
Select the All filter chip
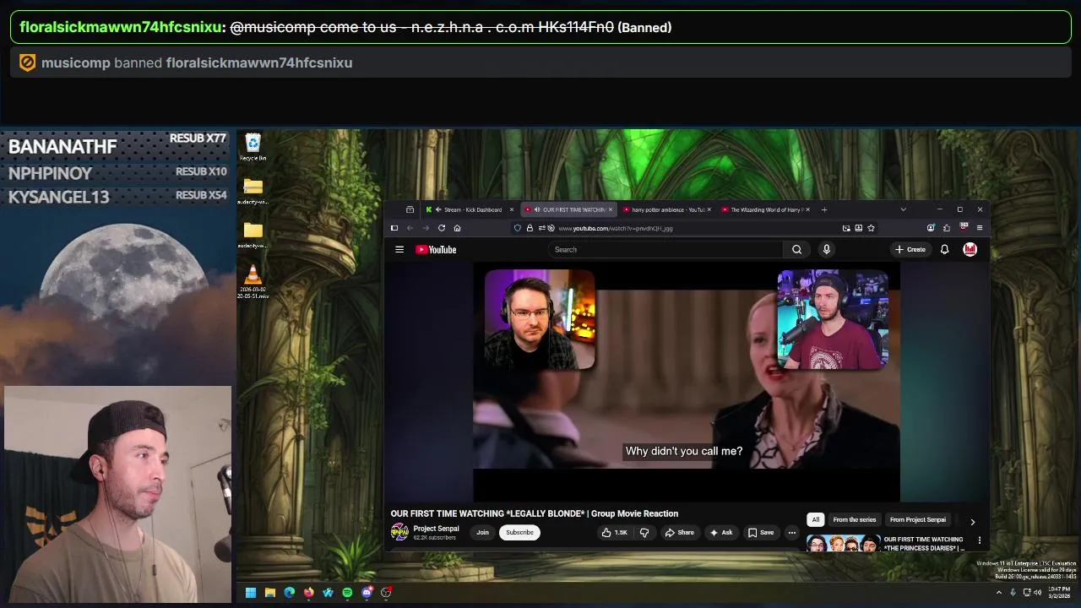coord(815,519)
